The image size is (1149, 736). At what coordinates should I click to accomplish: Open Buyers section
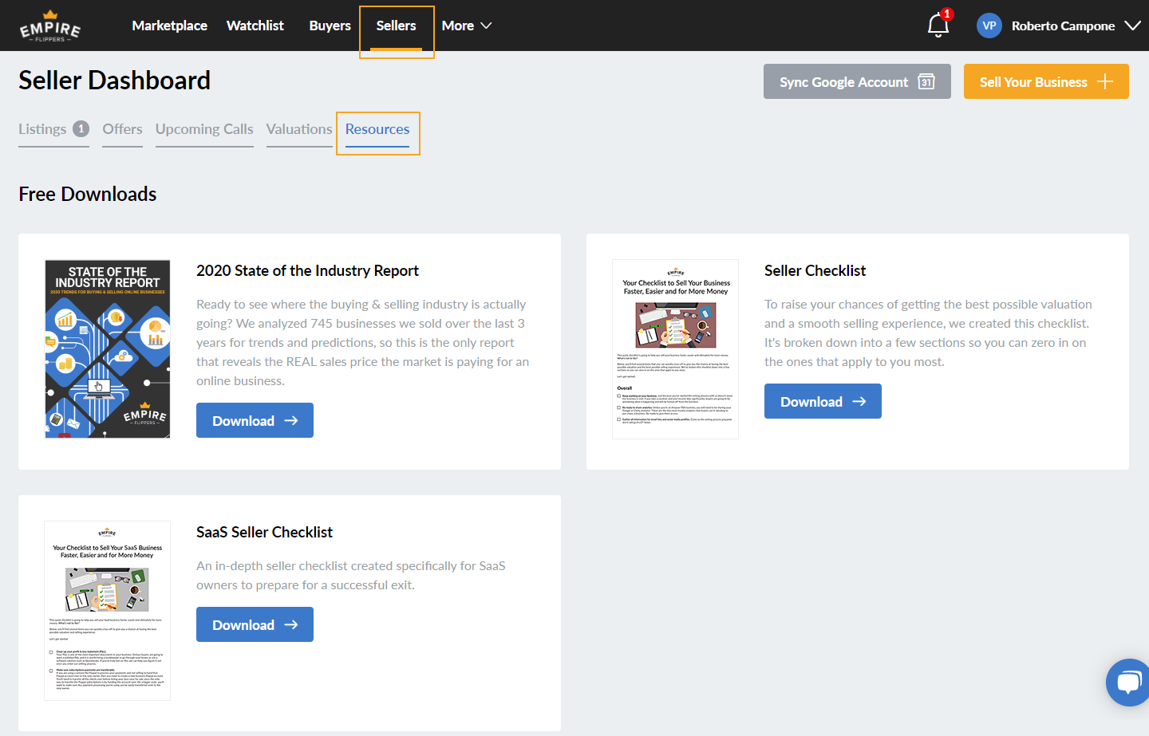tap(330, 26)
